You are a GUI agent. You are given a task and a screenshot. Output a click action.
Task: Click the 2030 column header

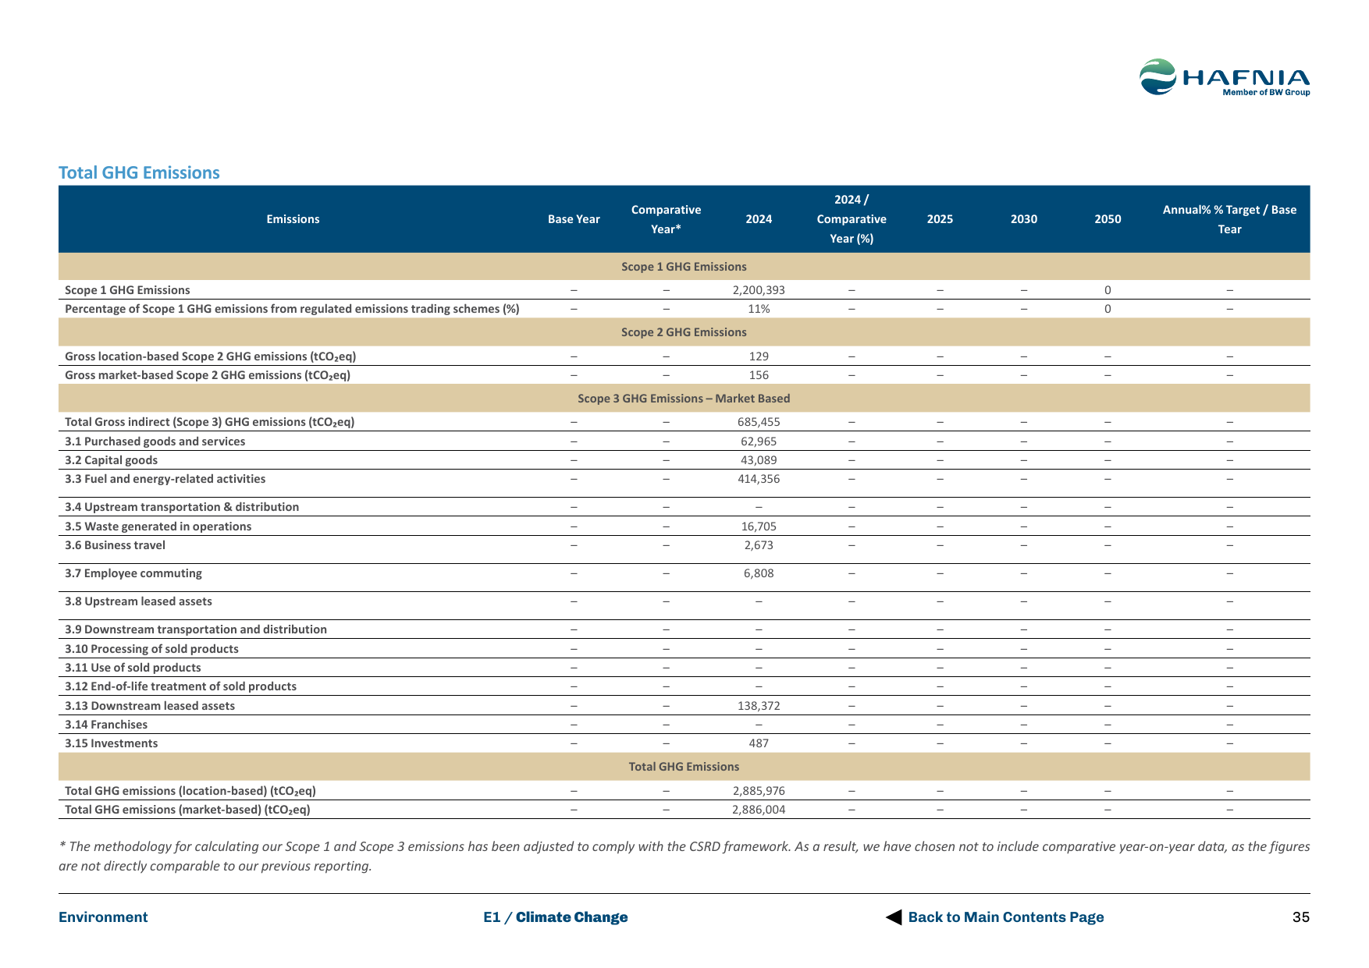[x=1024, y=219]
